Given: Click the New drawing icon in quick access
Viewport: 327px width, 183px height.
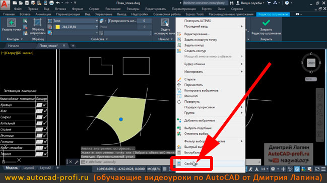Looking at the screenshot, I should (15, 3).
